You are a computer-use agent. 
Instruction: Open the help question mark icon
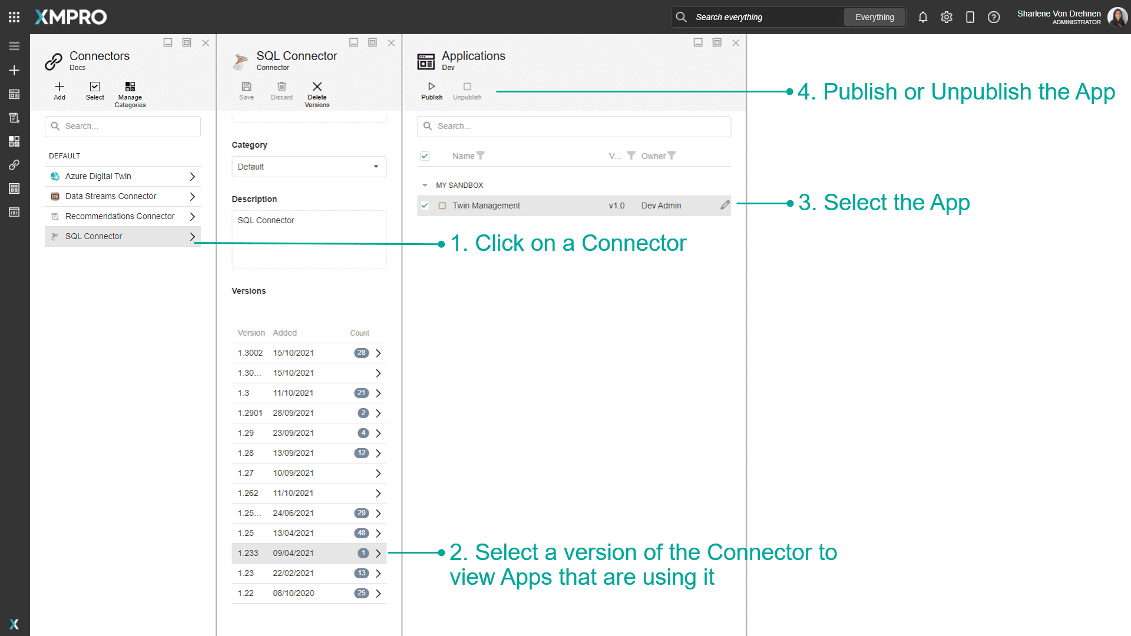click(x=994, y=17)
